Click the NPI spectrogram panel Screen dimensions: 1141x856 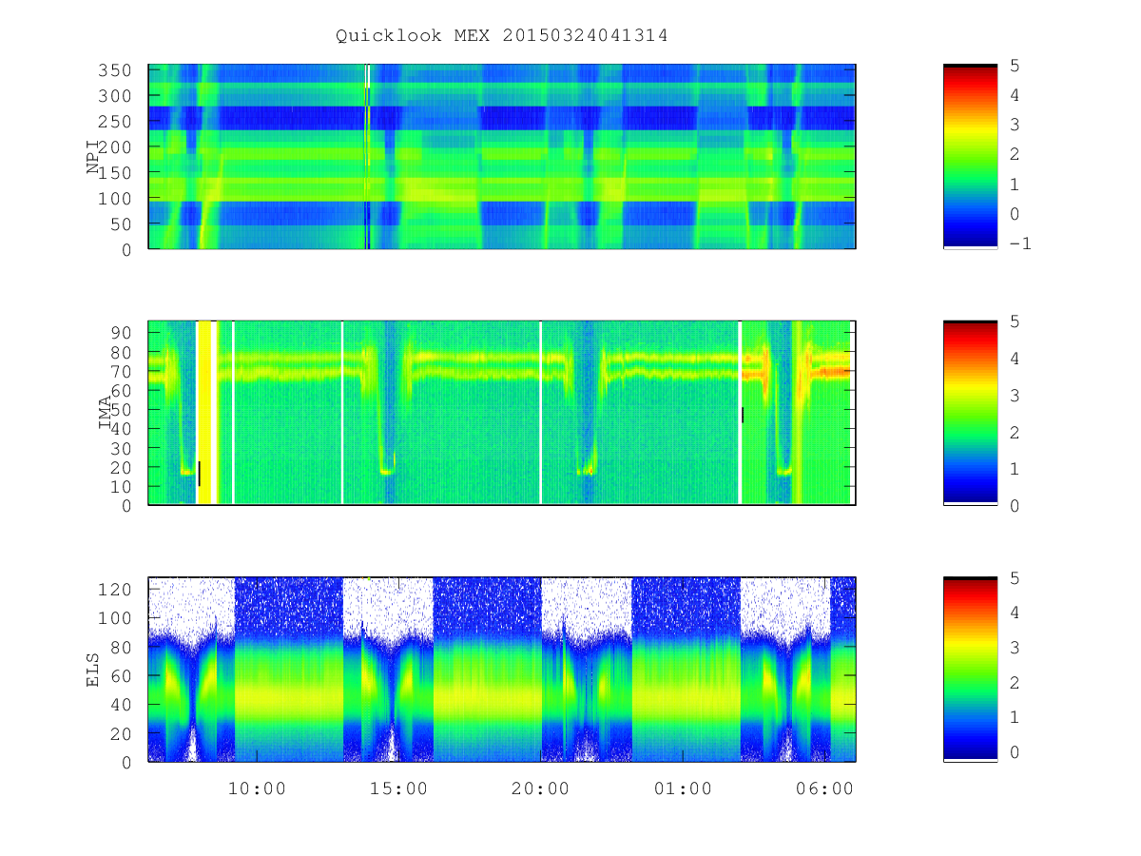coord(502,156)
